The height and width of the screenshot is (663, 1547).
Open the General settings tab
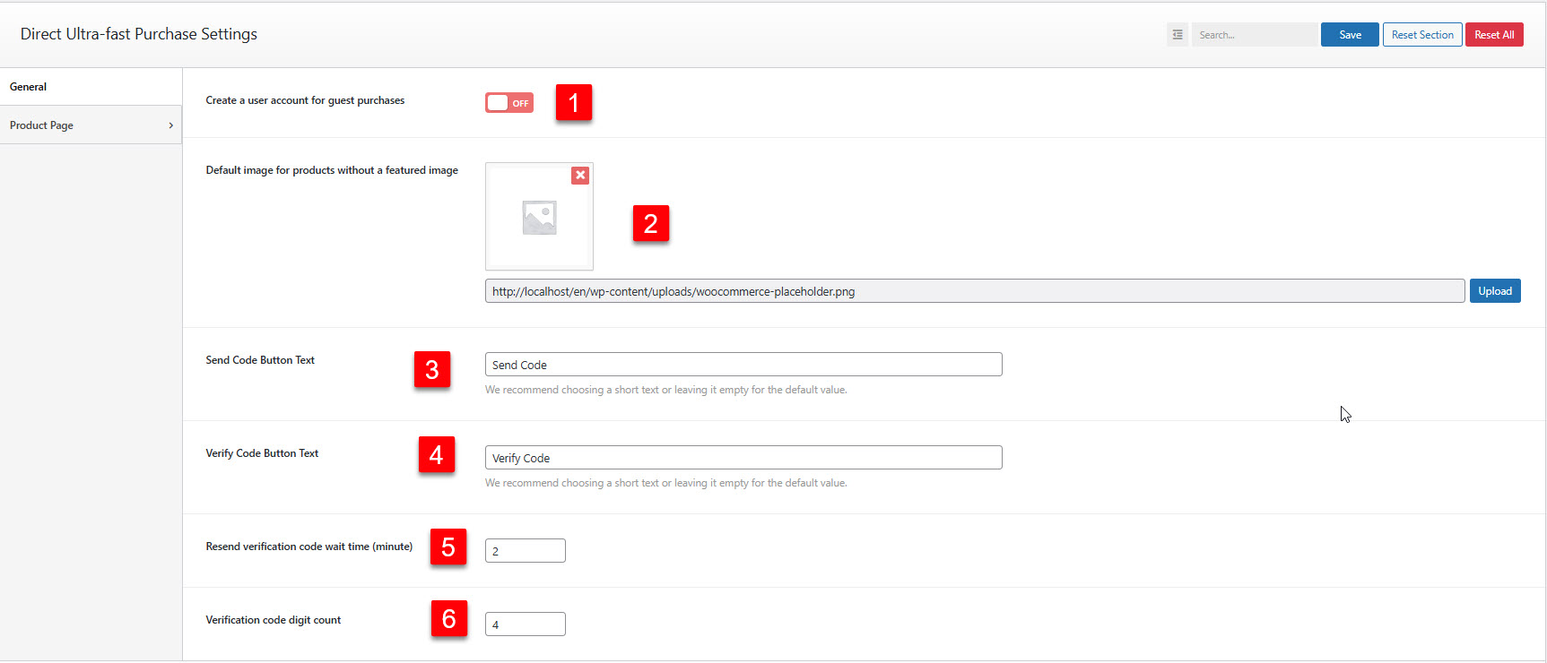(x=29, y=87)
